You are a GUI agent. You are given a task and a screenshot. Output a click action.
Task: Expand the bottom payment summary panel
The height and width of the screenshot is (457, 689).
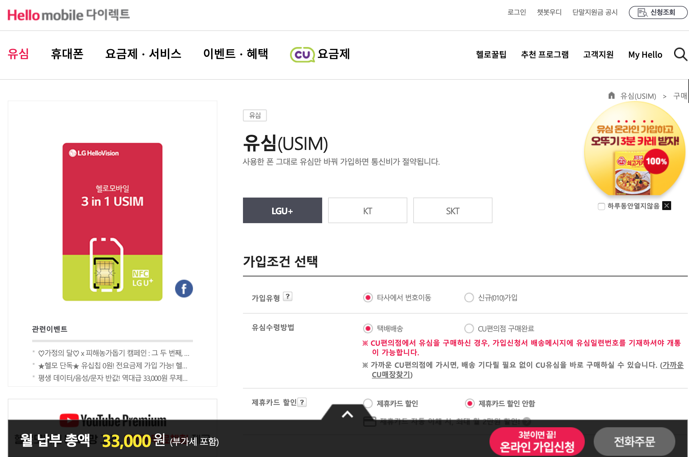347,414
